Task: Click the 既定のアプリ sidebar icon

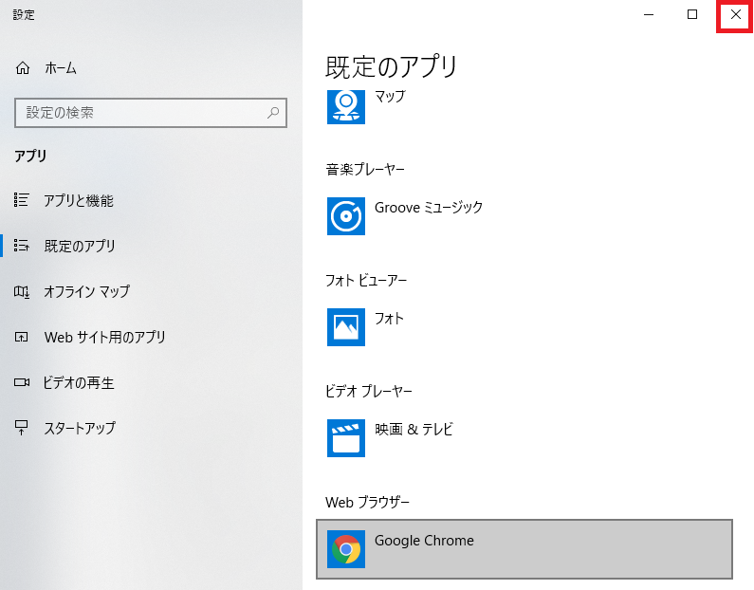Action: [21, 246]
